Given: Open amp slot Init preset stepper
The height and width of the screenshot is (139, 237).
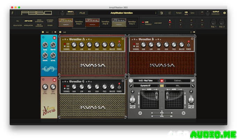Looking at the screenshot, I should (191, 32).
